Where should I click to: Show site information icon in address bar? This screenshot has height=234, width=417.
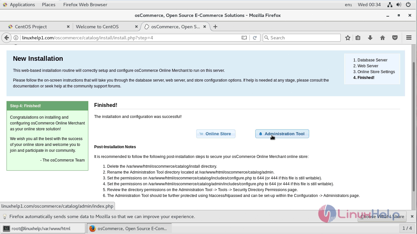pos(16,38)
